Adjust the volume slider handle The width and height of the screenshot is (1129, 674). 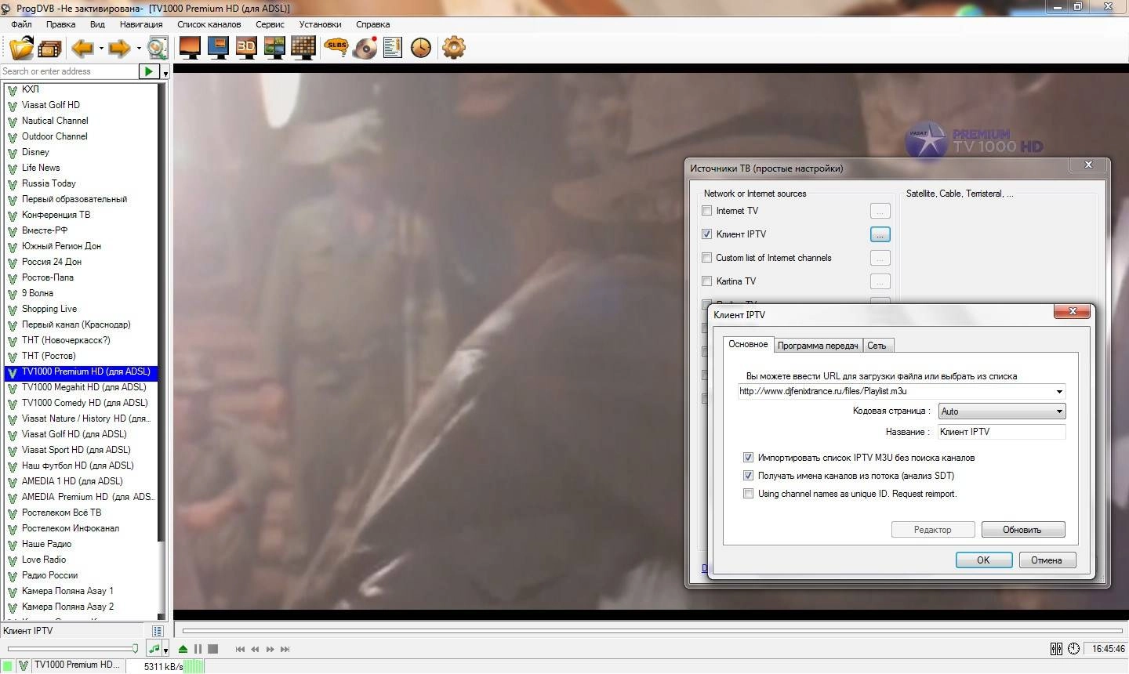tap(135, 649)
